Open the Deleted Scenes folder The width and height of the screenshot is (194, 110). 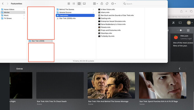click(x=75, y=12)
